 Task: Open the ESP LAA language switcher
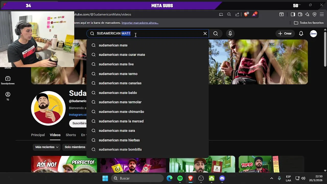coord(288,178)
